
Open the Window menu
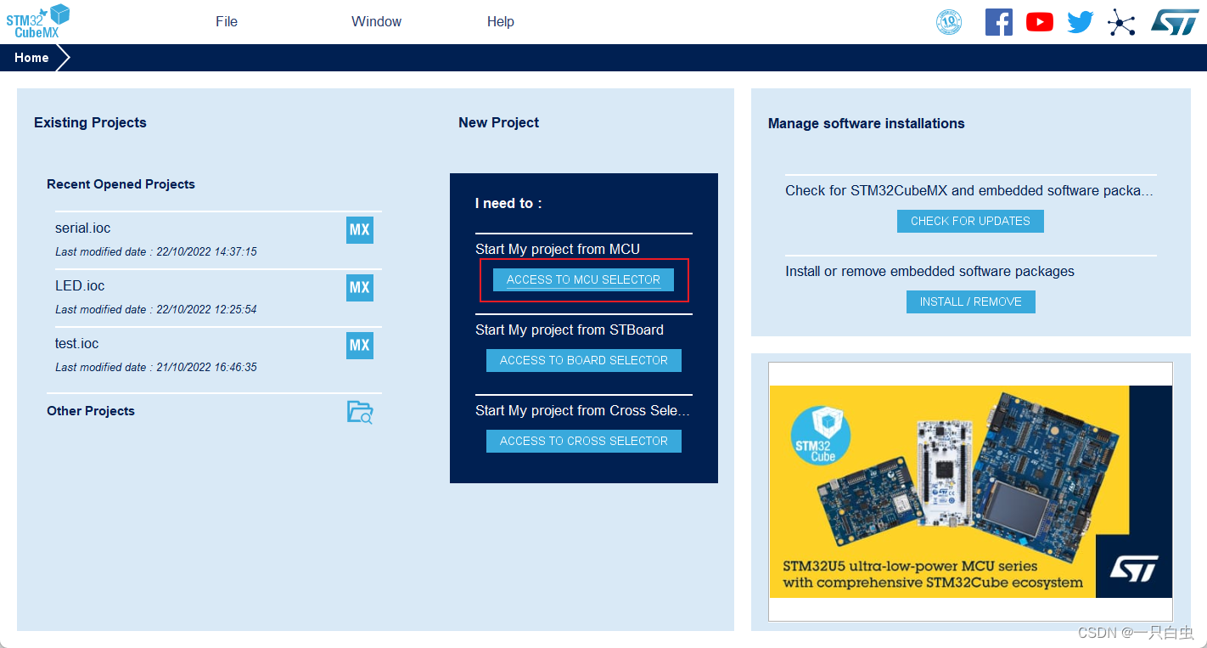tap(376, 21)
